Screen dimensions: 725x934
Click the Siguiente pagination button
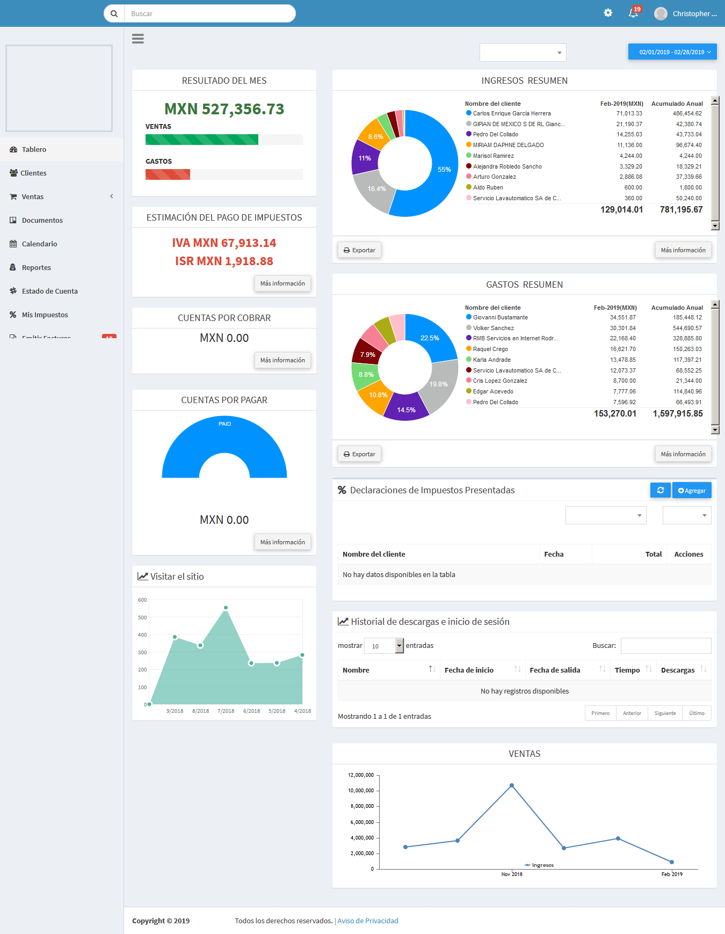(665, 713)
